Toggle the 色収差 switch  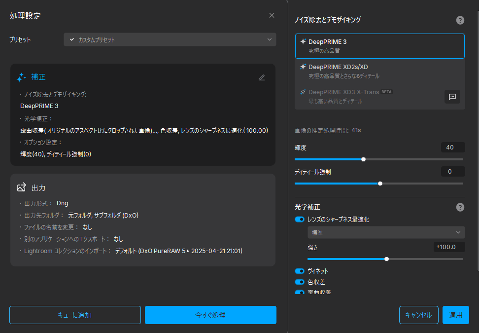click(x=300, y=282)
